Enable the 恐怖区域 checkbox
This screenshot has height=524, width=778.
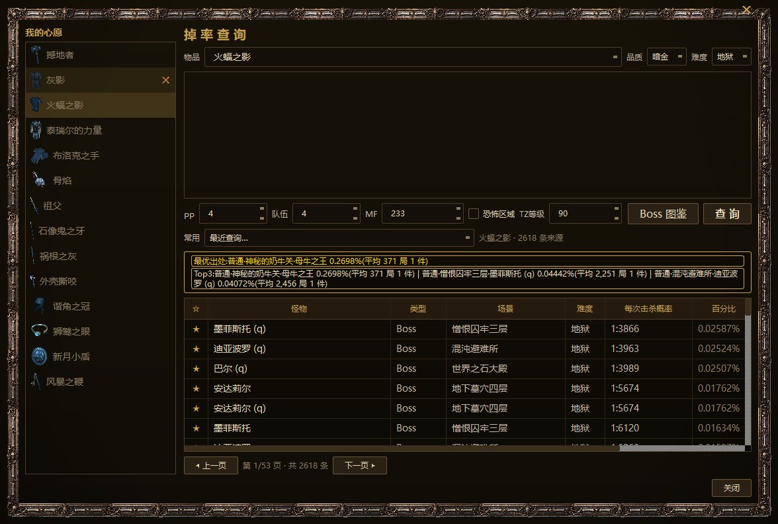point(474,214)
